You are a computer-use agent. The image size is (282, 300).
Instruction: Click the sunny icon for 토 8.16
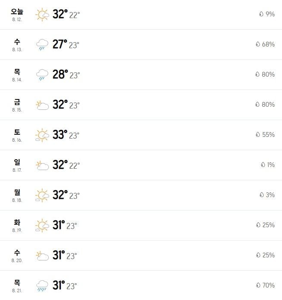coord(42,135)
